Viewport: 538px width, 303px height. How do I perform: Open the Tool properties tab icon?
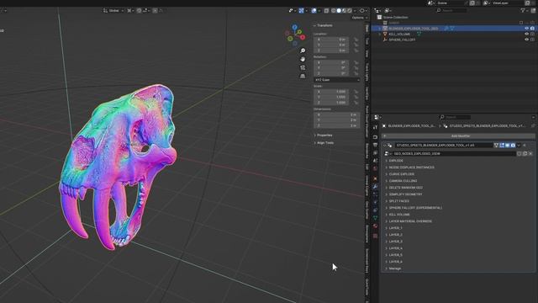click(x=375, y=128)
